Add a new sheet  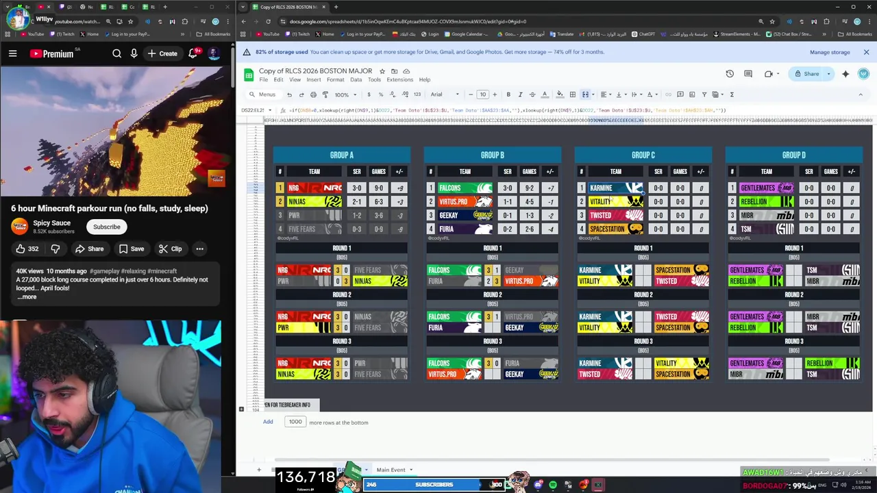click(x=258, y=470)
